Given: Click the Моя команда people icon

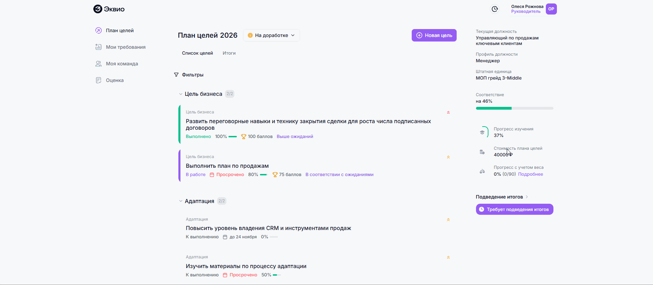Looking at the screenshot, I should (x=99, y=64).
